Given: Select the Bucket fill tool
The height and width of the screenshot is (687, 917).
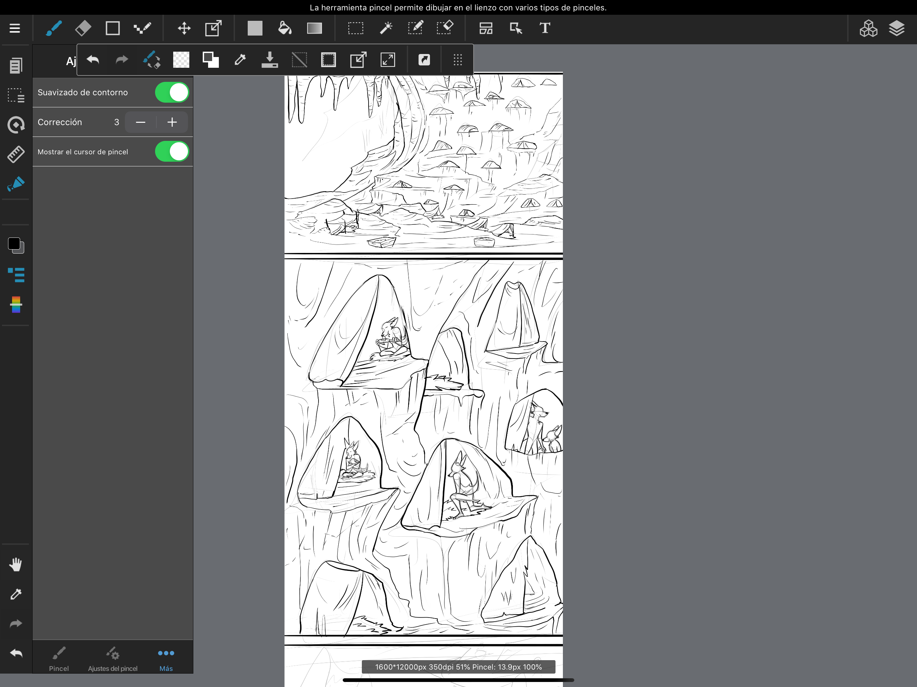Looking at the screenshot, I should click(x=284, y=28).
